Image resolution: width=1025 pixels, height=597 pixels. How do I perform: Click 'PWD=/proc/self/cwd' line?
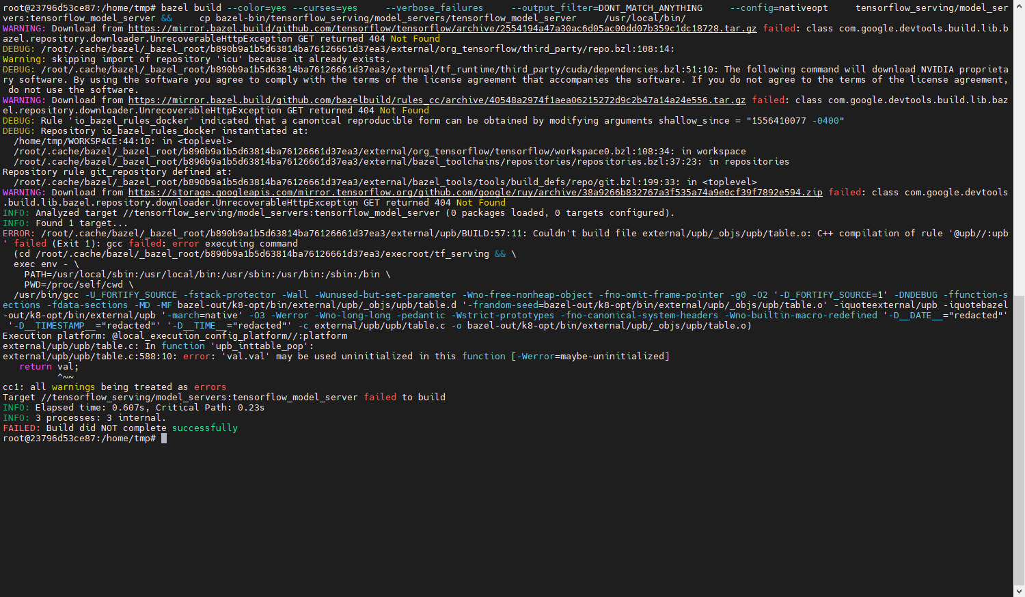(x=79, y=285)
